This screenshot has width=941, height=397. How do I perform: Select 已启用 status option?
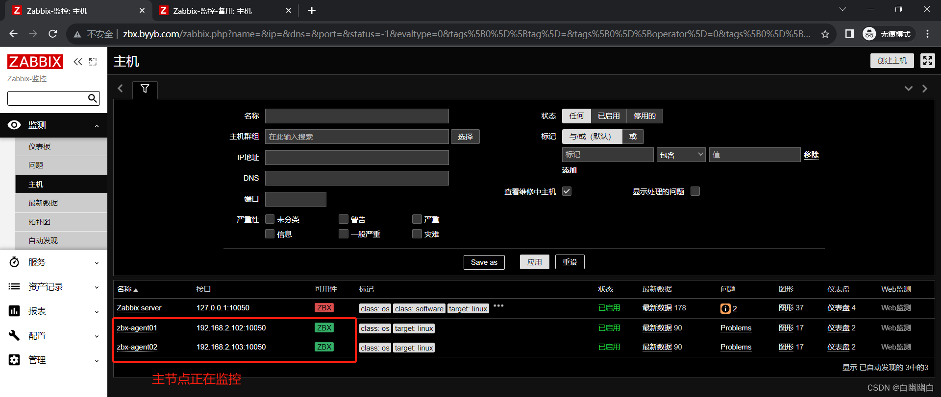[x=609, y=116]
